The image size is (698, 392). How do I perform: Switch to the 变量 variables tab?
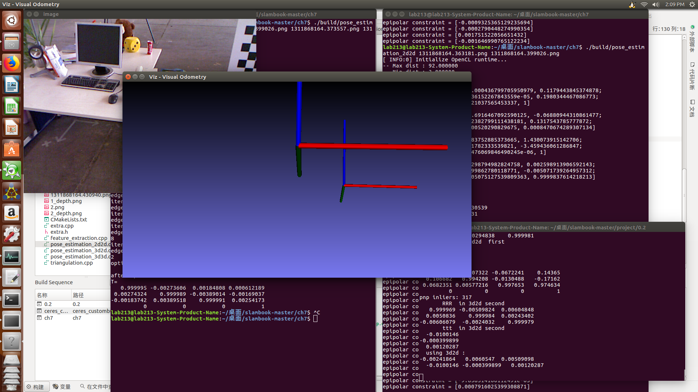62,387
